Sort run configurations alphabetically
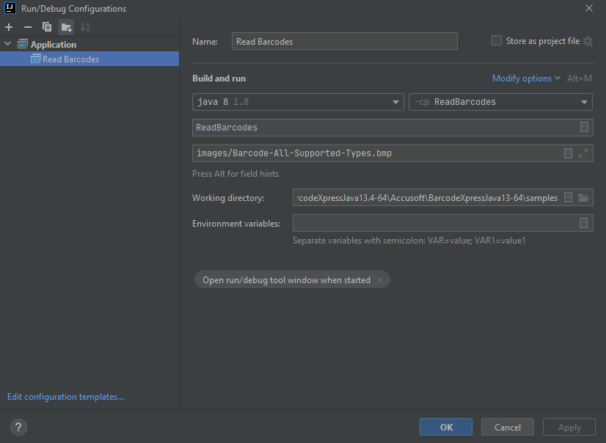This screenshot has width=606, height=443. click(x=84, y=26)
